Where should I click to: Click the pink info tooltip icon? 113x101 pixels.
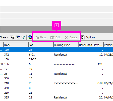coord(56,25)
